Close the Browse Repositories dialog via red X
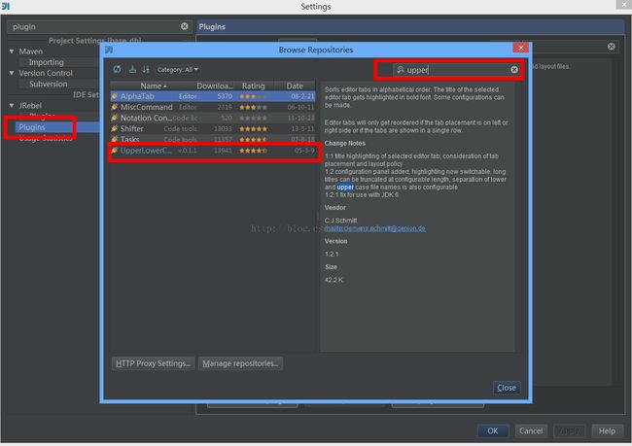632x446 pixels. click(521, 48)
